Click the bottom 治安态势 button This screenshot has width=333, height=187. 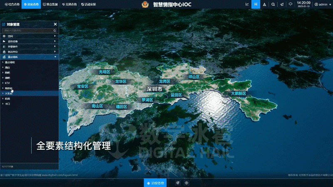[x=155, y=183]
